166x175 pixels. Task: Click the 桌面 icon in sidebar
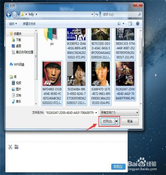click(x=13, y=46)
